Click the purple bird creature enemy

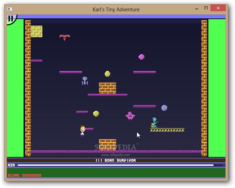coord(130,116)
